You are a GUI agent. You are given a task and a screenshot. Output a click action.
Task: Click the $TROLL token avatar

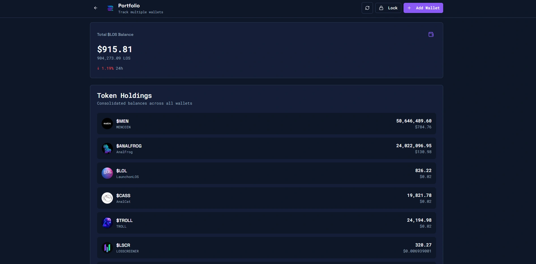tap(107, 223)
